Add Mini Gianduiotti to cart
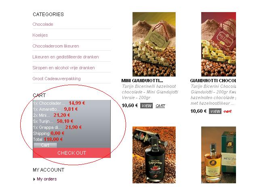 (x=160, y=106)
